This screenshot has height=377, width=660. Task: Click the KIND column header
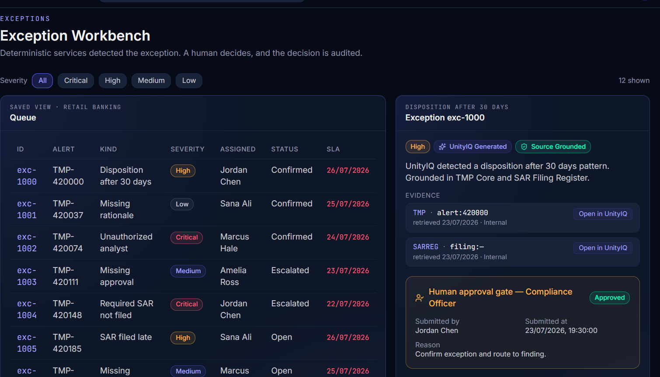(x=108, y=149)
